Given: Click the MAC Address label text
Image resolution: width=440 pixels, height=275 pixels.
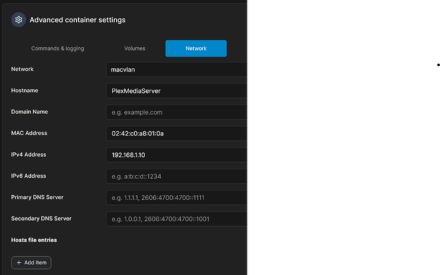Looking at the screenshot, I should click(x=29, y=133).
